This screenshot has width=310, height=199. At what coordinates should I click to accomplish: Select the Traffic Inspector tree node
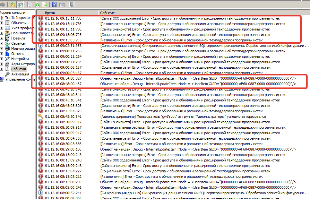coord(18,18)
